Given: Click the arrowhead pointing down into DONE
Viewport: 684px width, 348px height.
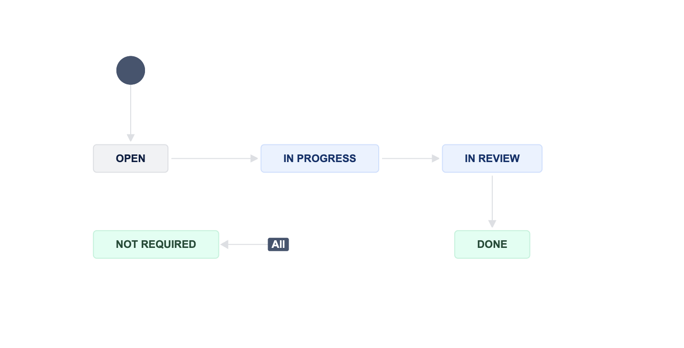Looking at the screenshot, I should (492, 224).
